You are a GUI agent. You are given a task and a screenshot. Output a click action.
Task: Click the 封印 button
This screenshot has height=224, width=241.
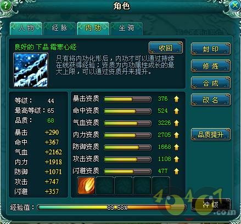[x=211, y=49]
